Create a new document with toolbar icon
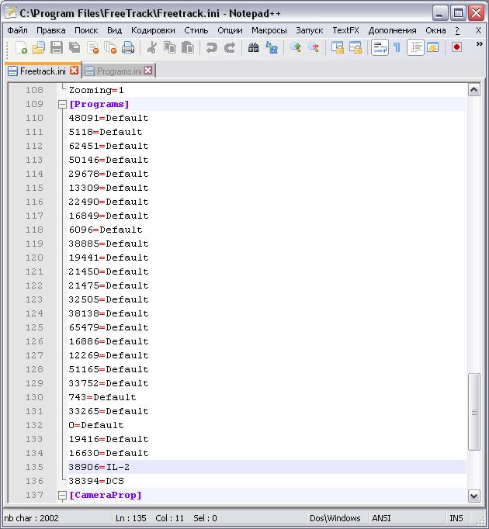 21,47
